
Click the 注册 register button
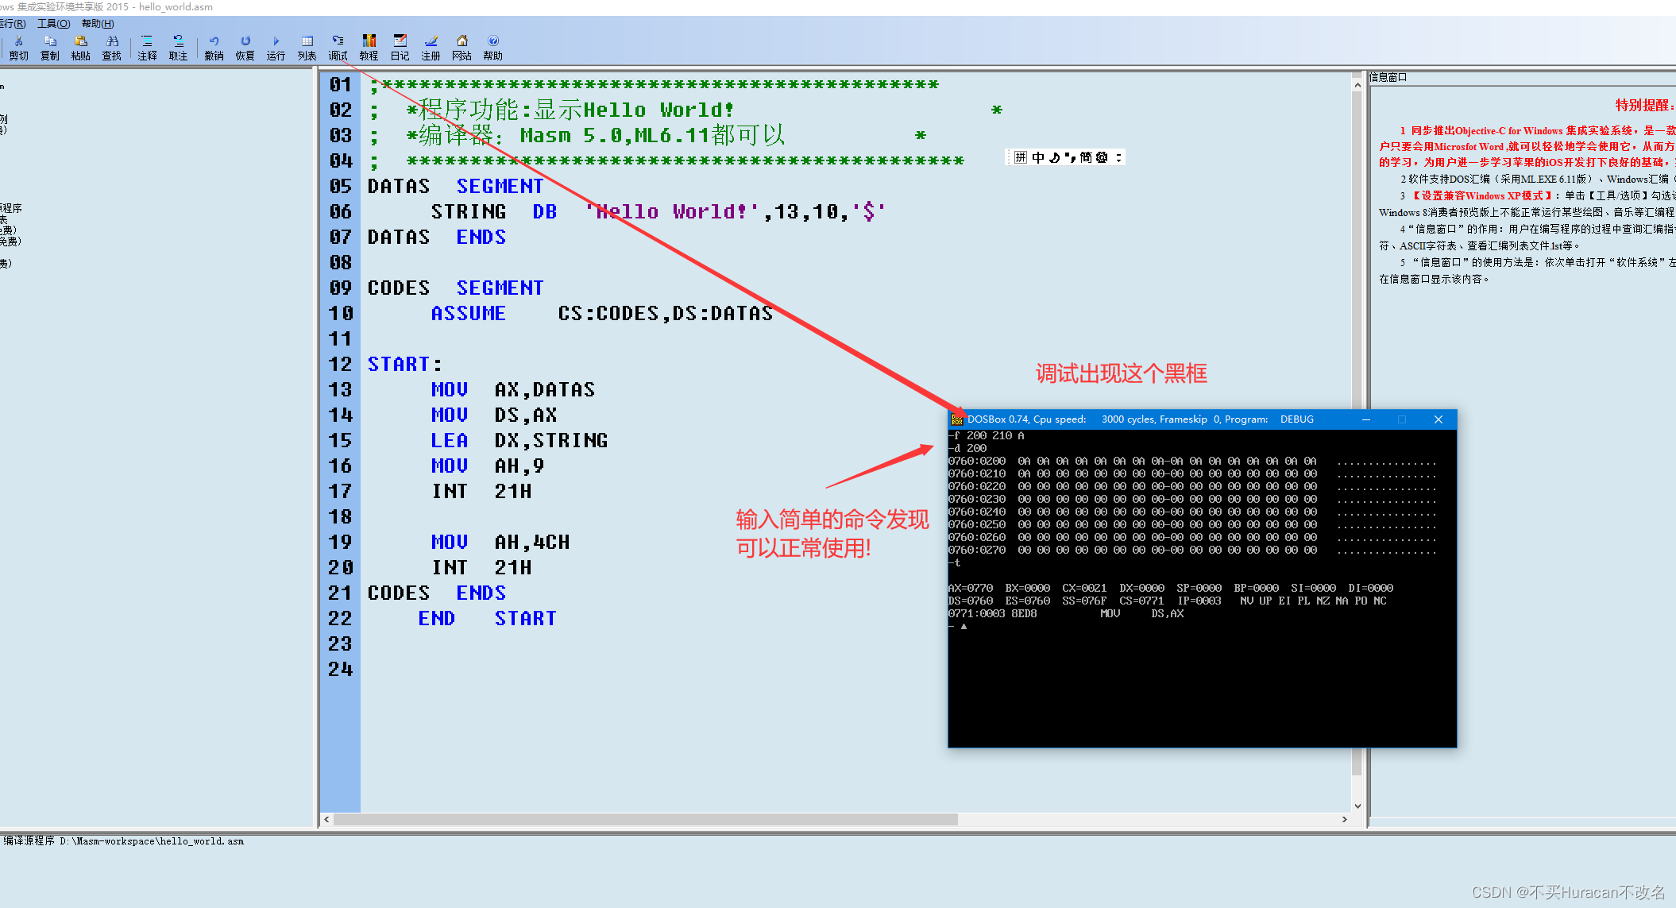(x=431, y=47)
